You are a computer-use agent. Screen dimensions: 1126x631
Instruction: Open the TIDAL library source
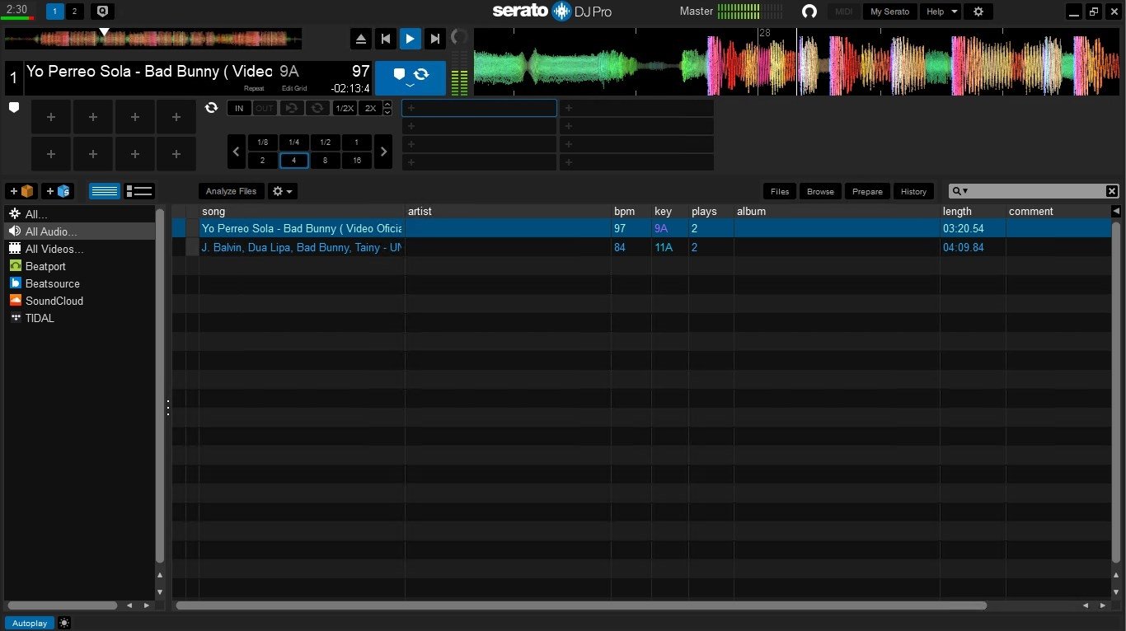coord(40,318)
